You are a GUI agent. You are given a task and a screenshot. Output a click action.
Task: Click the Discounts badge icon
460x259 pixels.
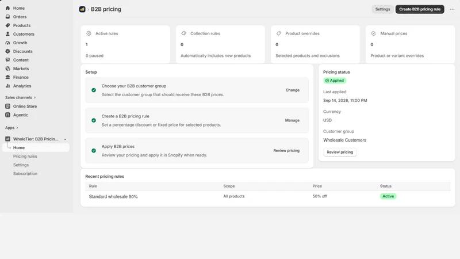click(7, 51)
